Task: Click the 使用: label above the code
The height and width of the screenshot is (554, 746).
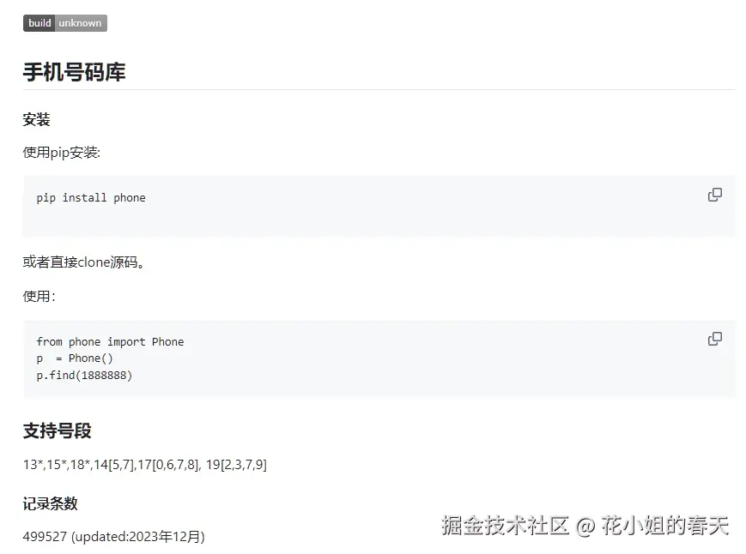Action: click(x=39, y=297)
